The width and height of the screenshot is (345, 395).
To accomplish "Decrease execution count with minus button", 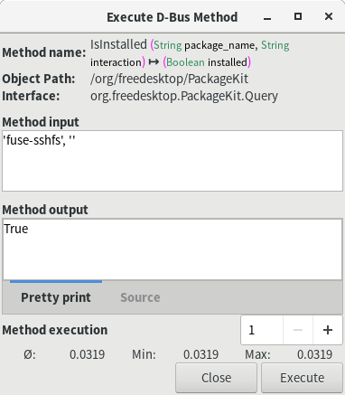I will (298, 330).
